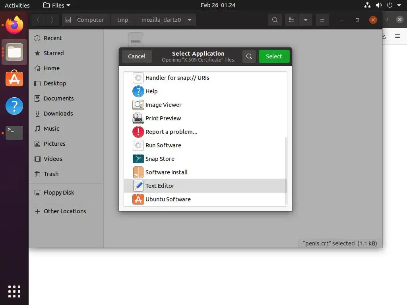The width and height of the screenshot is (407, 305).
Task: Click the Files icon in the dock
Action: tap(14, 52)
